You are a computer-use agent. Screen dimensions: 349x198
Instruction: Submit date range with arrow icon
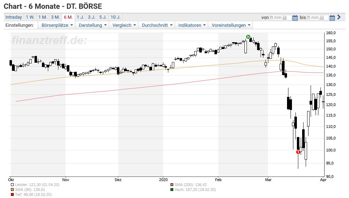(x=339, y=17)
